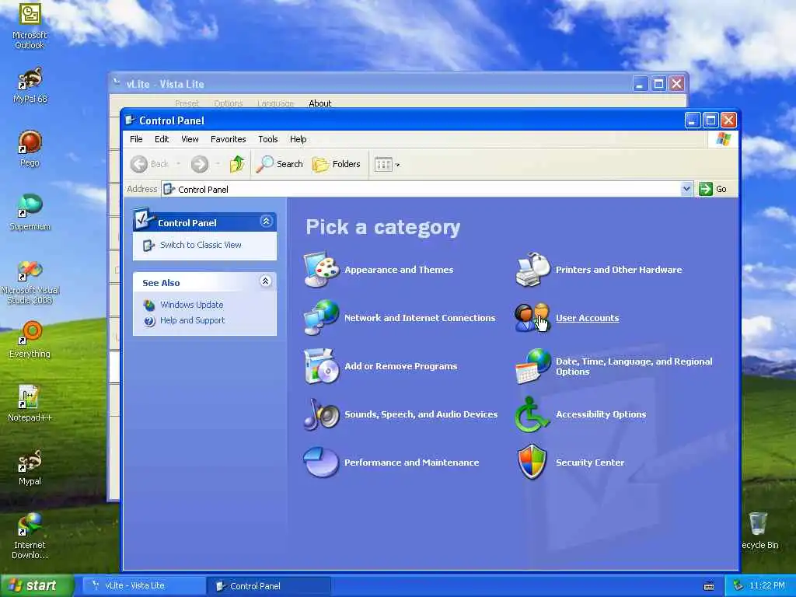
Task: Click the Control Panel taskbar button
Action: click(x=269, y=586)
